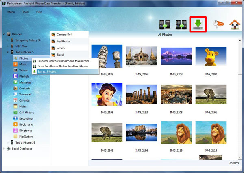
Task: Click the iPhone to iPhone transfer toolbar icon
Action: [x=181, y=24]
